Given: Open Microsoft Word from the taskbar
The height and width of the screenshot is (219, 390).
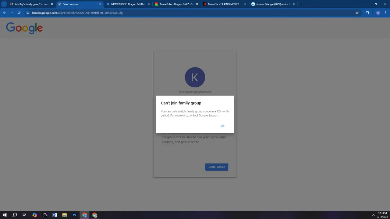Looking at the screenshot, I should tap(55, 215).
